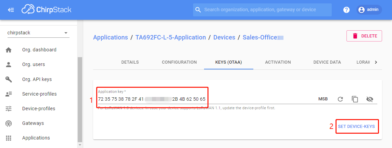Toggle MSB byte order for key
392x148 pixels.
[323, 99]
